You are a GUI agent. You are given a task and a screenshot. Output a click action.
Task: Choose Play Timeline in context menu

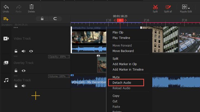pyautogui.click(x=121, y=38)
